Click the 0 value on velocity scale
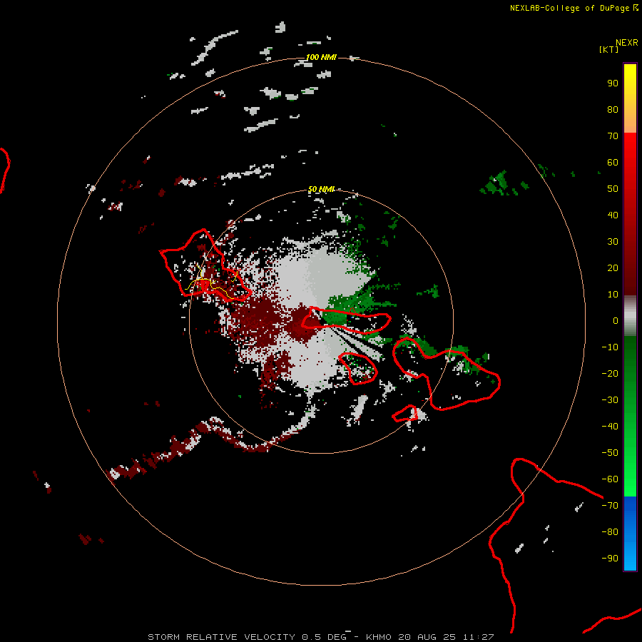 (616, 321)
